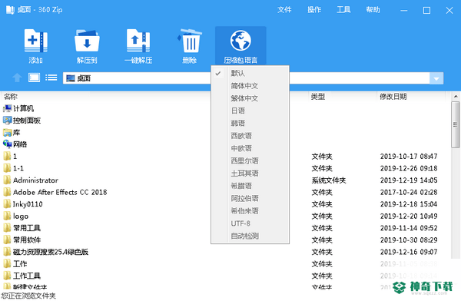Select the 一键解压 one-click extract icon

click(x=138, y=41)
